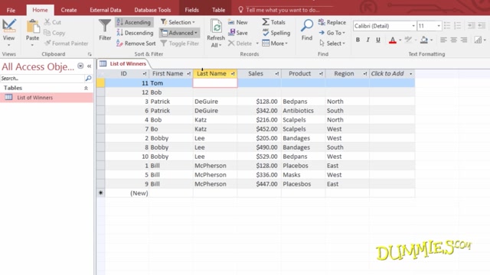Click the ID column header

[126, 74]
